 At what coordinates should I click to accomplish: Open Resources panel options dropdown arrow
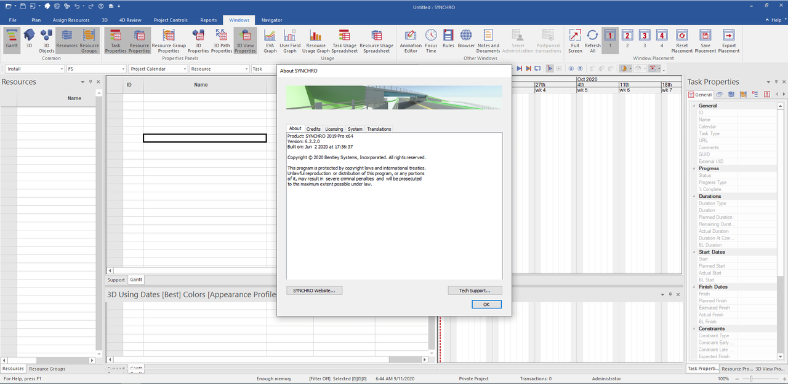point(82,82)
